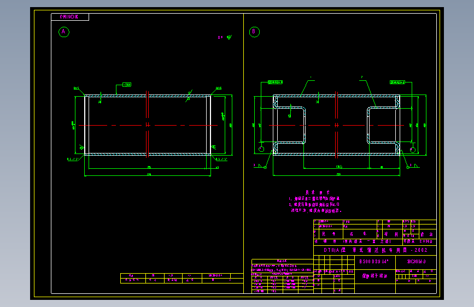474x307 pixels.
Task: Select the 203kg weight value
Action: [x=426, y=241]
